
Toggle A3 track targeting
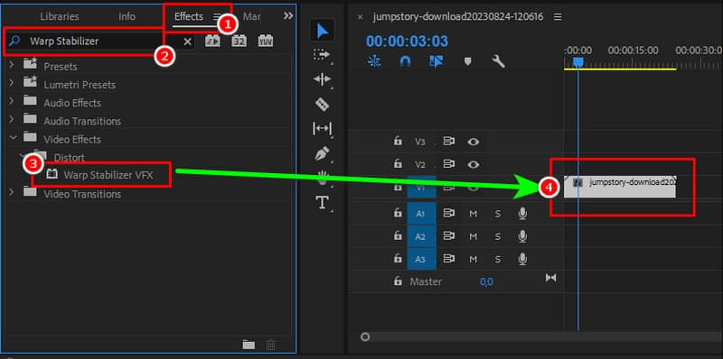(421, 260)
